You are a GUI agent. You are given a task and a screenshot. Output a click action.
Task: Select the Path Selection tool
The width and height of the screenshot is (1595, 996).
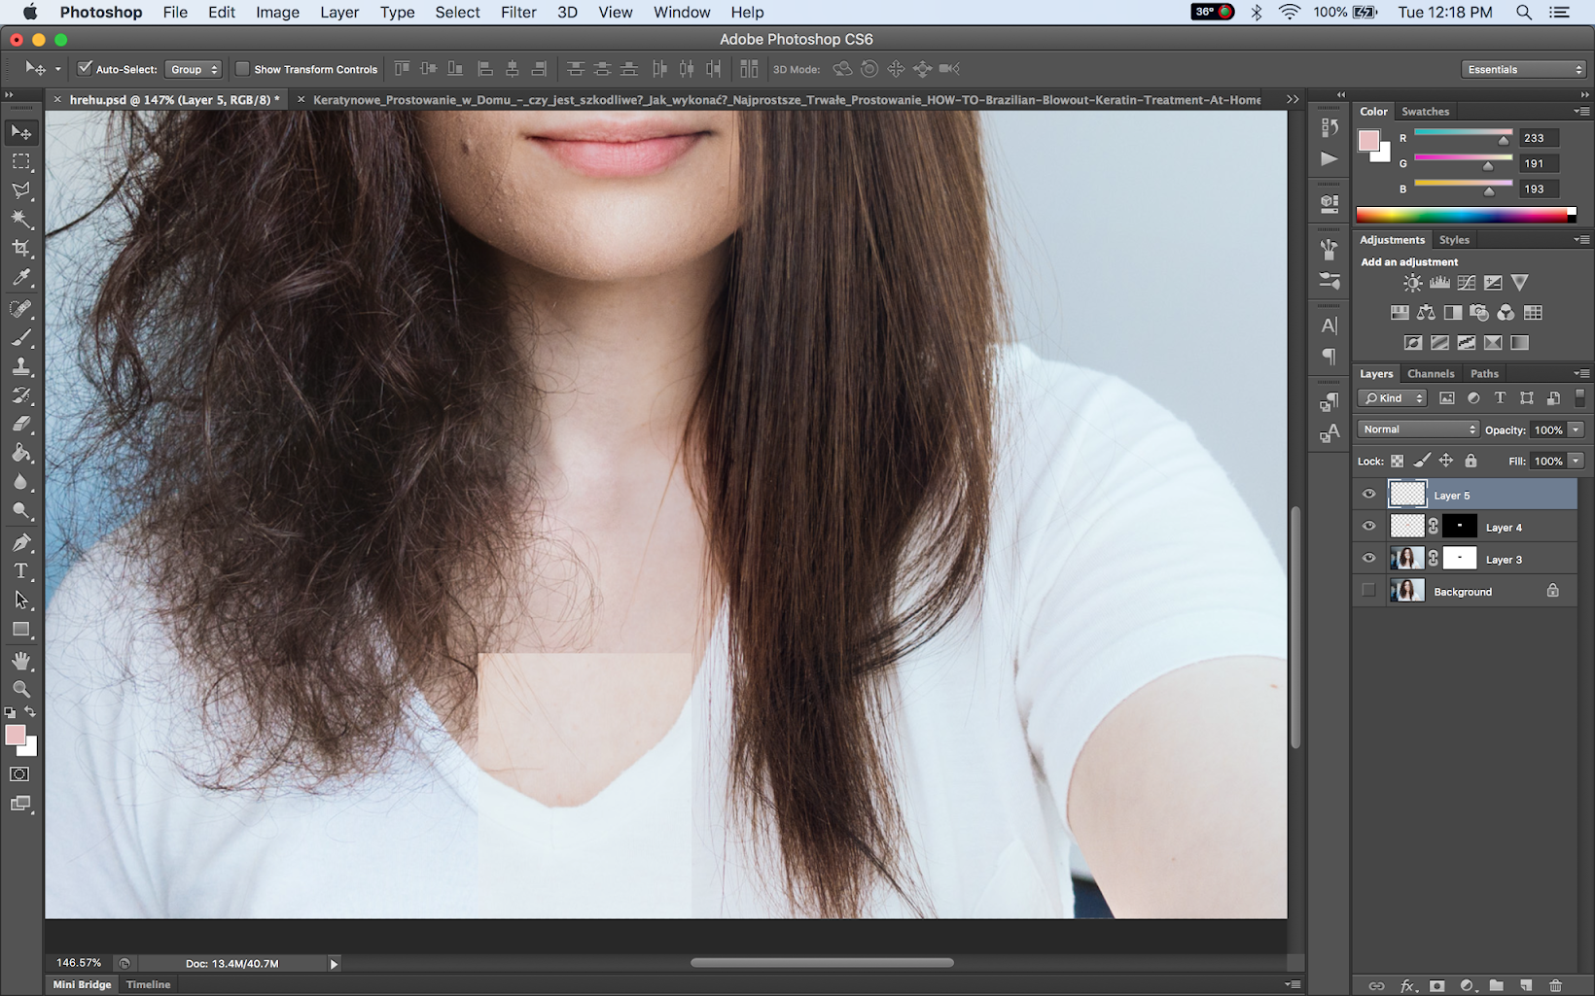tap(21, 601)
